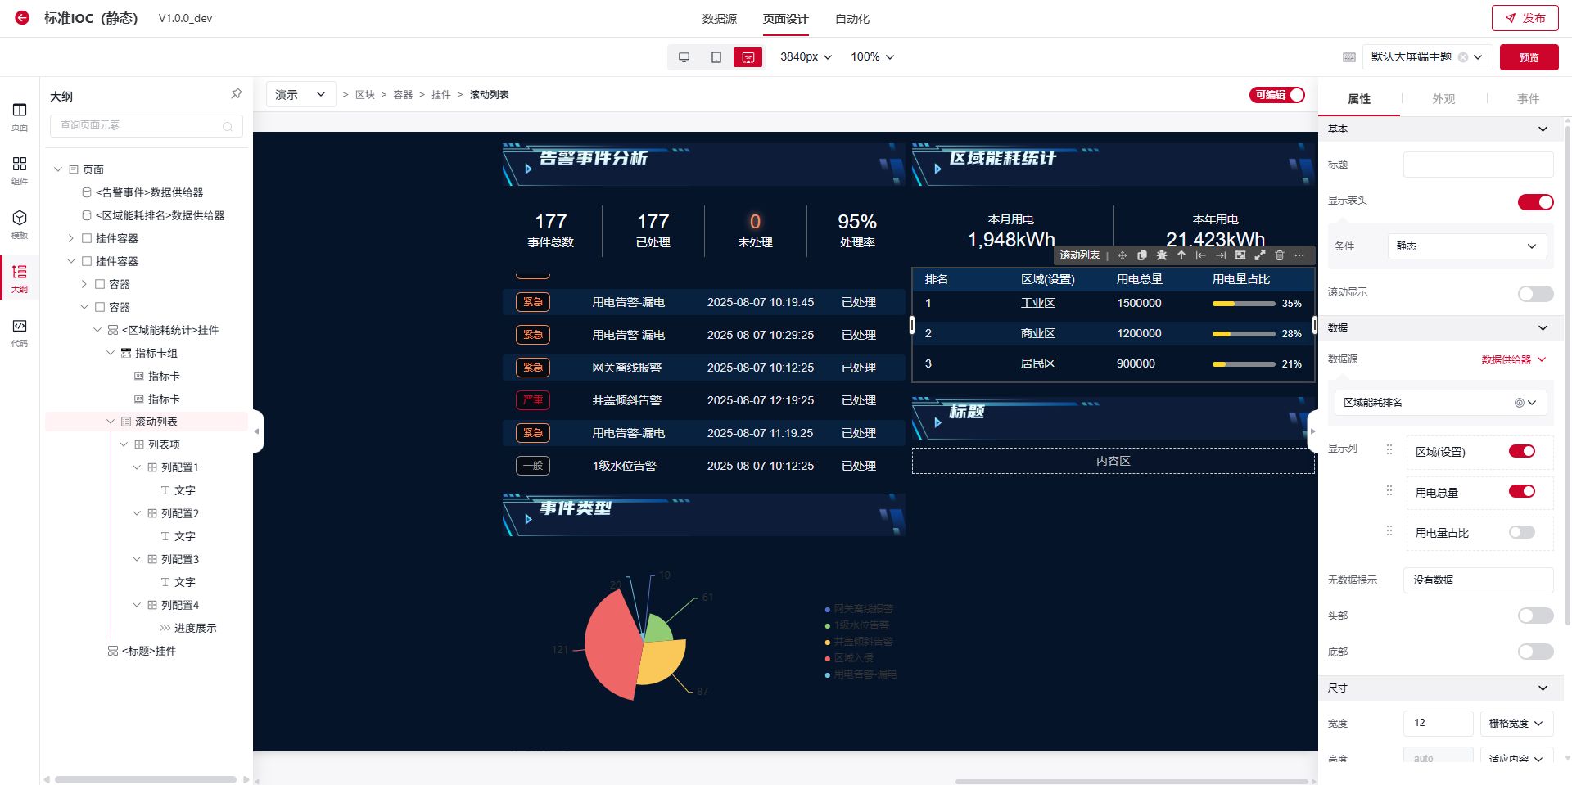The height and width of the screenshot is (785, 1572).
Task: Click the pin icon in outline panel
Action: coord(236,95)
